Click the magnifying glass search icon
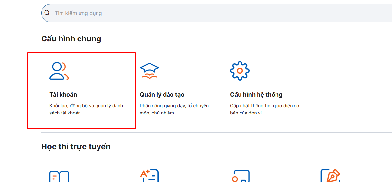Viewport: 392px width, 182px height. [x=47, y=13]
